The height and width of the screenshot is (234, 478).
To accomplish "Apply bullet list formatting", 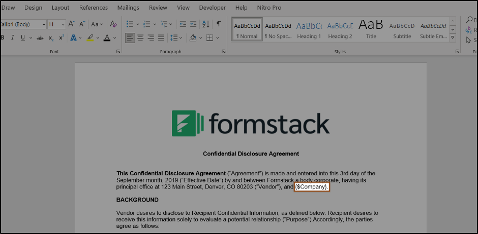I will (130, 24).
